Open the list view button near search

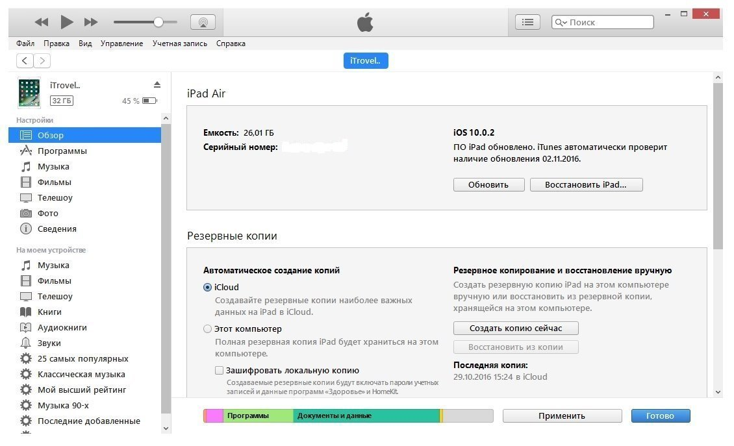pyautogui.click(x=527, y=22)
